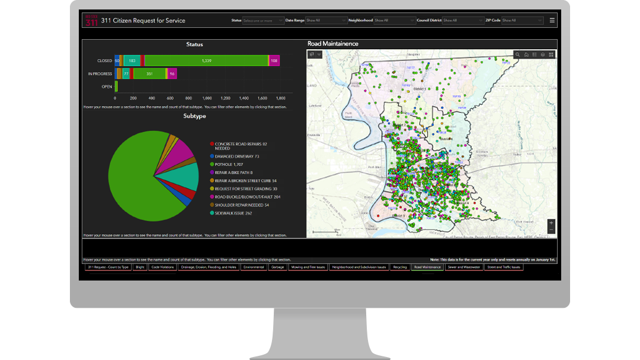Switch to the Environmental tab
Screen dimensions: 640x360
[x=254, y=267]
